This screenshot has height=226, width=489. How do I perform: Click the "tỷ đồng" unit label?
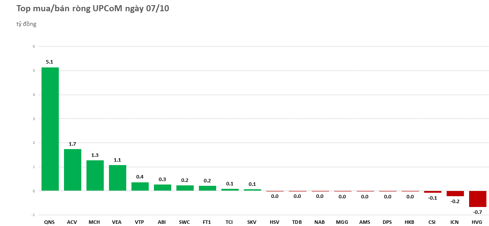tap(26, 24)
